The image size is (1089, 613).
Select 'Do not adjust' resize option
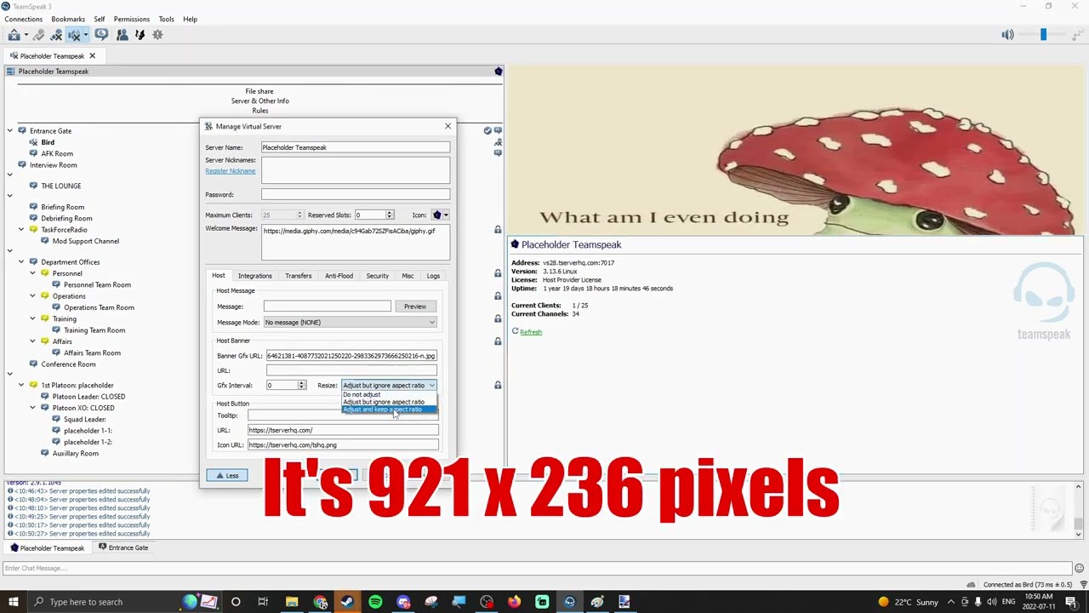coord(389,394)
